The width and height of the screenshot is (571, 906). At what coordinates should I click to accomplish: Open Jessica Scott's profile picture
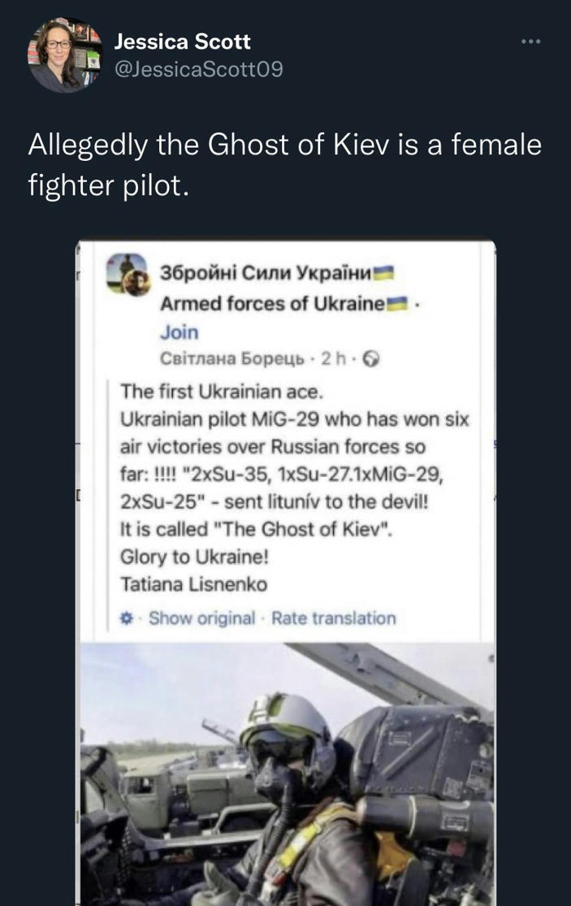(x=65, y=54)
